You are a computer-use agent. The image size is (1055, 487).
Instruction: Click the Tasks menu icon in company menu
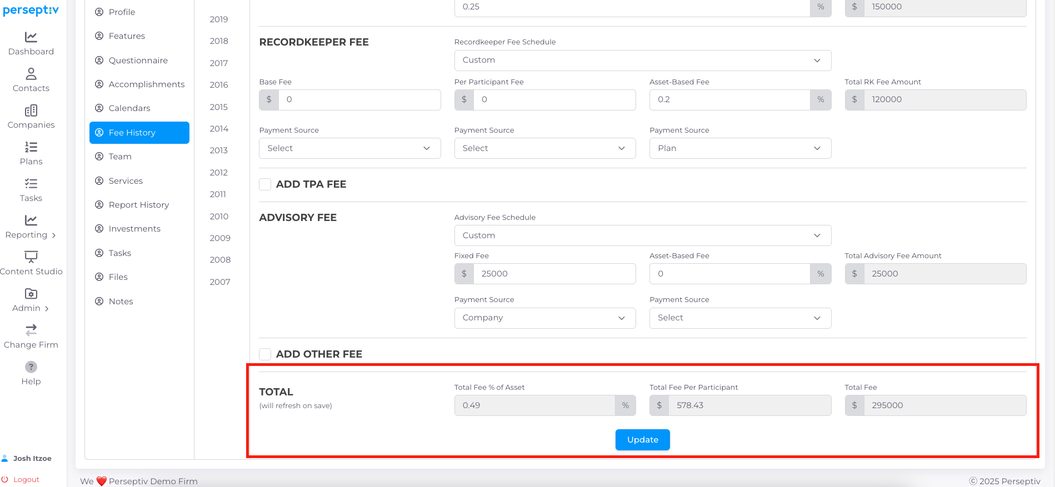(99, 253)
